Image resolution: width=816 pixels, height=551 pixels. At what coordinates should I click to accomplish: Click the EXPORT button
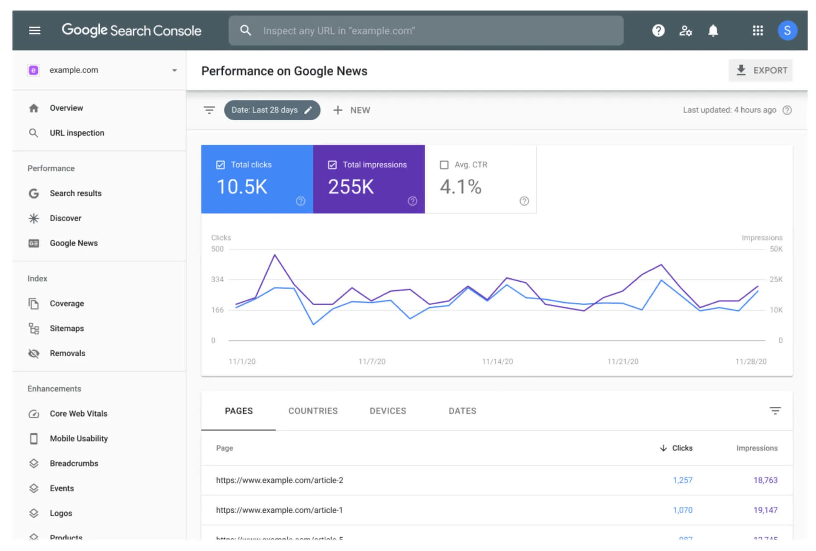pyautogui.click(x=761, y=70)
